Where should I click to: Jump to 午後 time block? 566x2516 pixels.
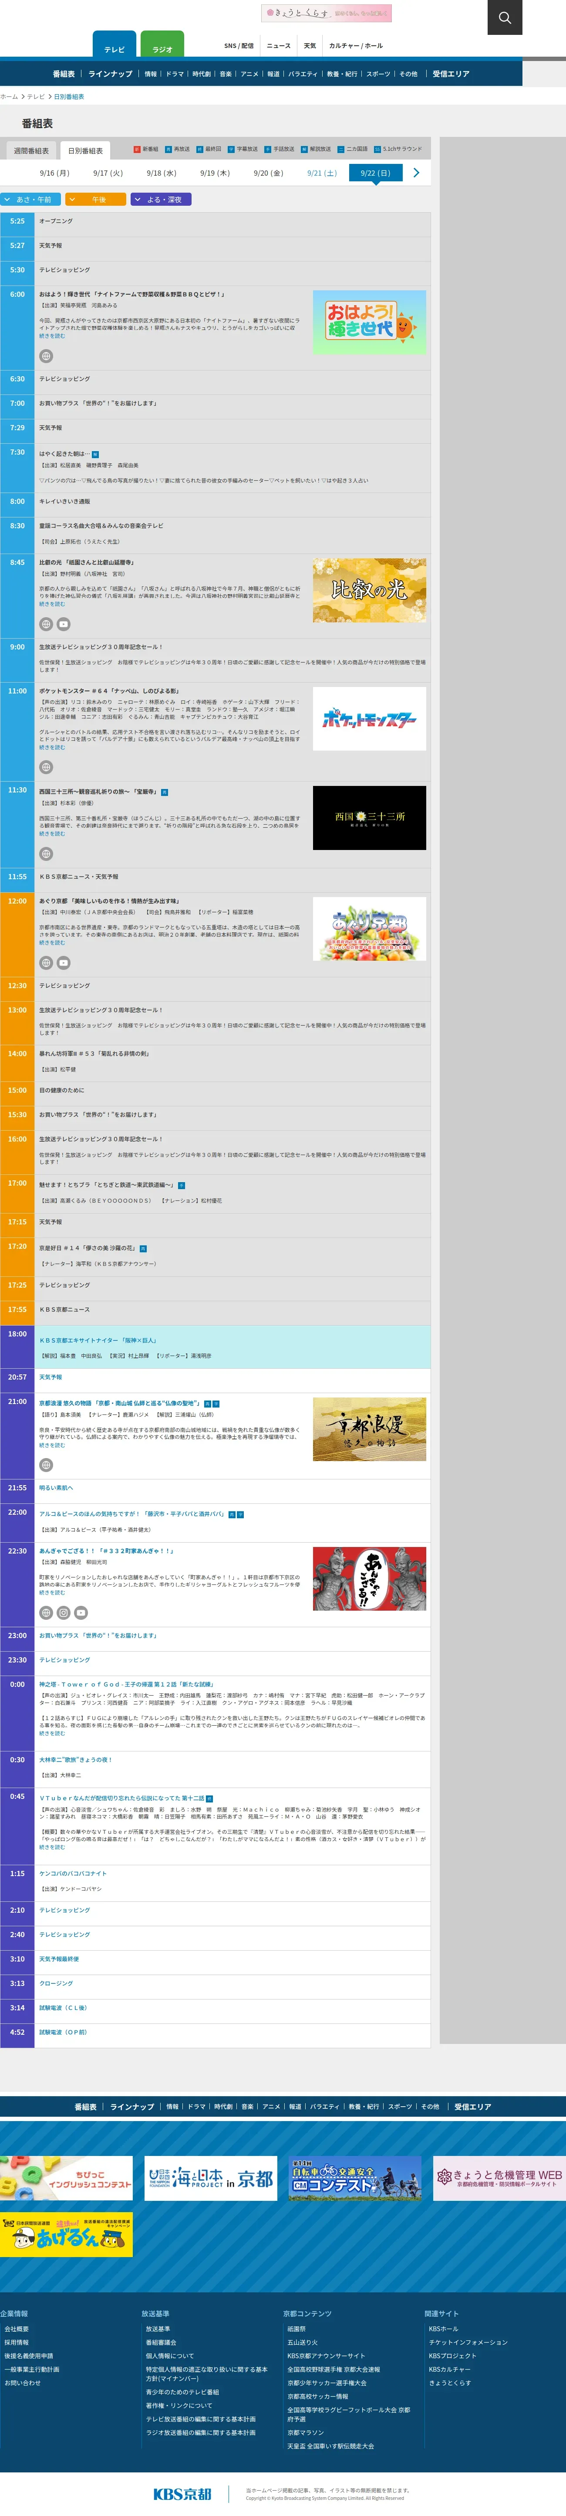tap(96, 199)
